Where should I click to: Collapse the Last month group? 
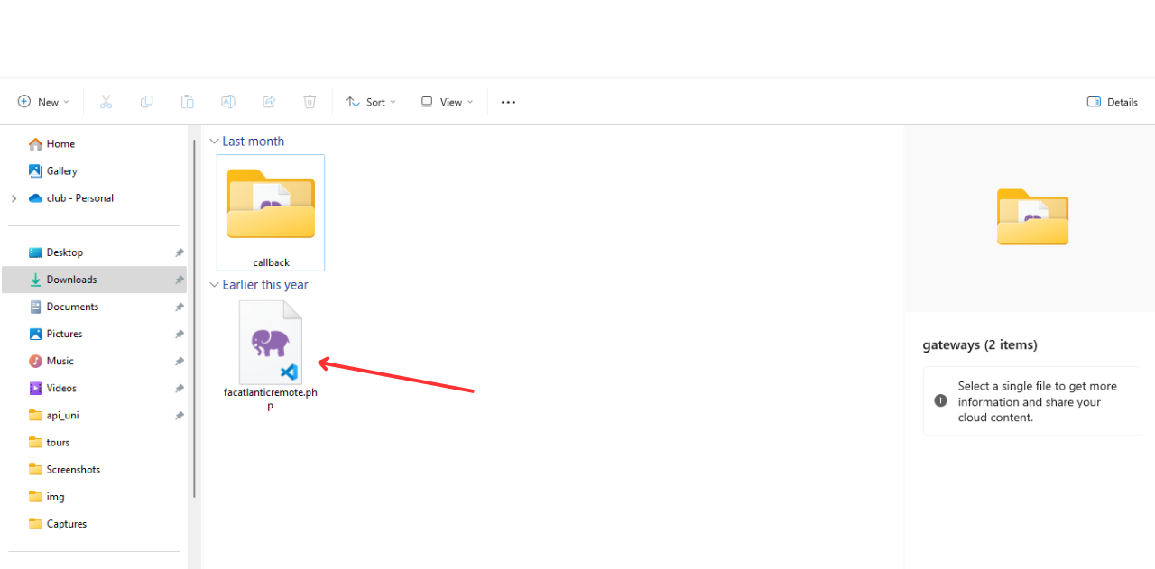click(214, 142)
